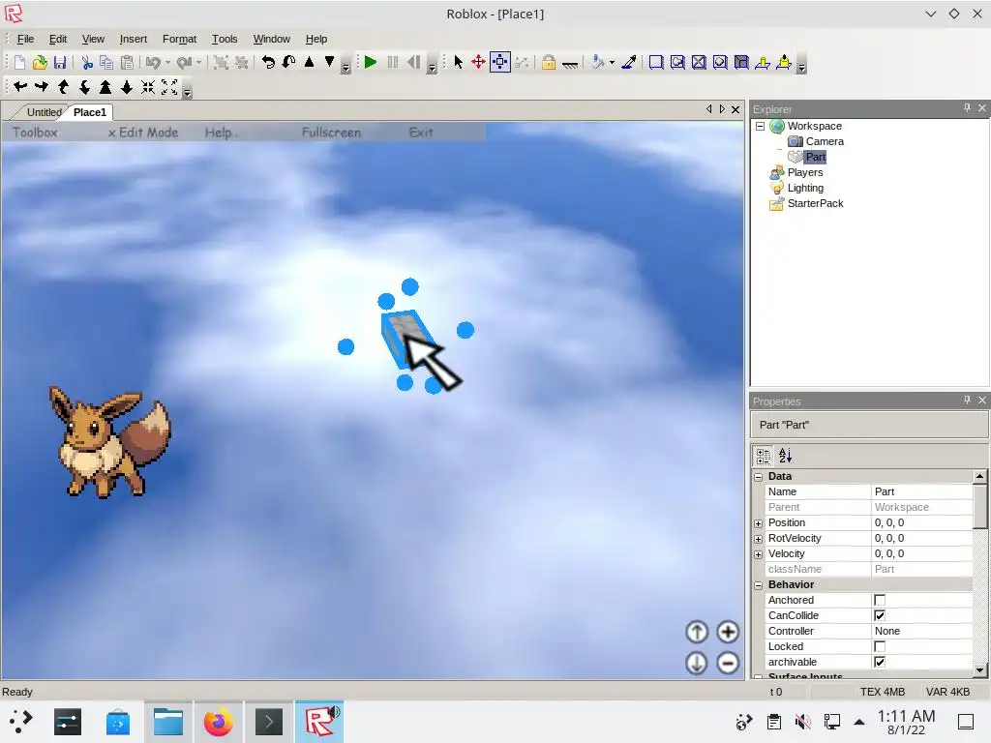991x743 pixels.
Task: Open the File menu
Action: 25,39
